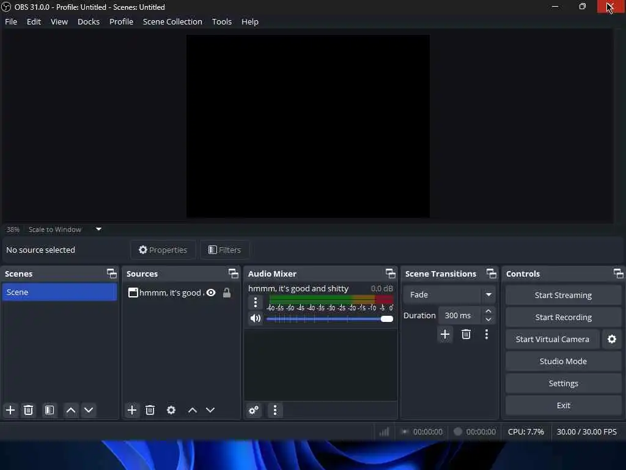Screen dimensions: 626x470
Task: Undock the Sources panel
Action: pyautogui.click(x=233, y=274)
